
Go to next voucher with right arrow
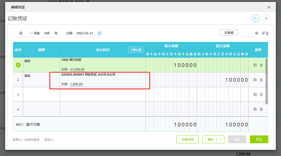[266, 18]
